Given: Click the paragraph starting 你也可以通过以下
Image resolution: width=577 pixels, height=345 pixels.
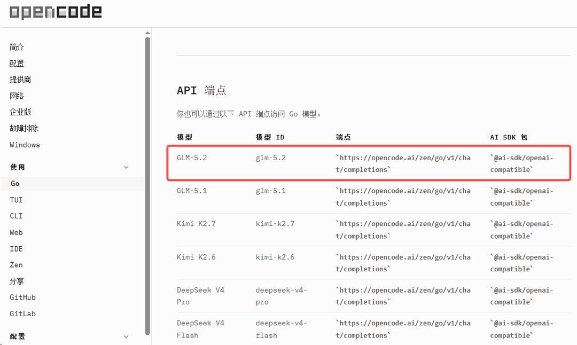Looking at the screenshot, I should pos(249,114).
